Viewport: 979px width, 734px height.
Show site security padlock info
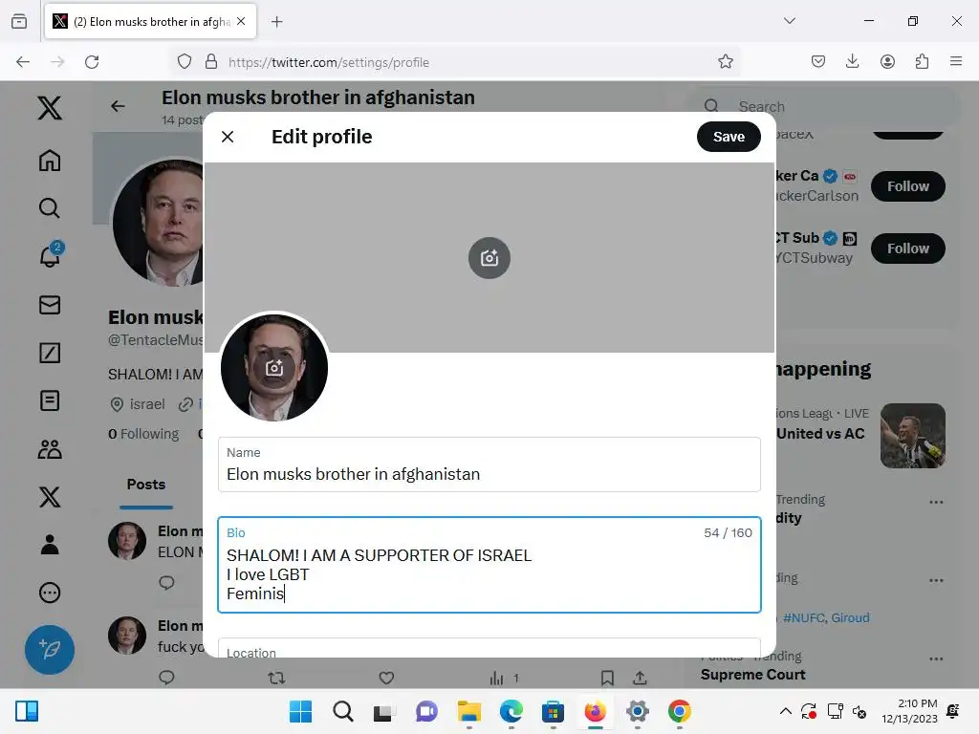(211, 62)
